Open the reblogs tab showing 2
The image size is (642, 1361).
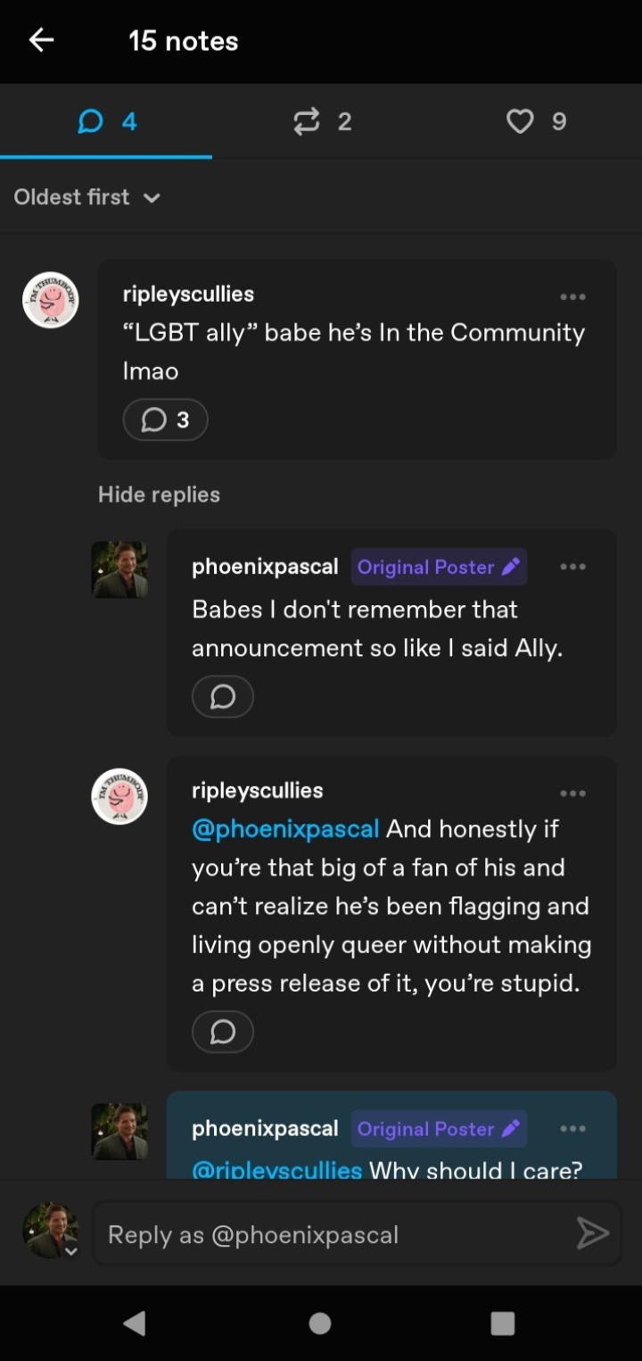322,121
